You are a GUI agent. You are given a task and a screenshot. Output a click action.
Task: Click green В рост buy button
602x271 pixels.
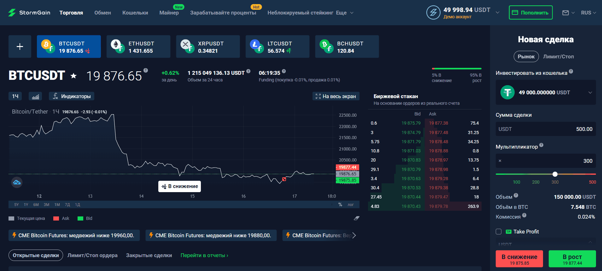tap(572, 259)
